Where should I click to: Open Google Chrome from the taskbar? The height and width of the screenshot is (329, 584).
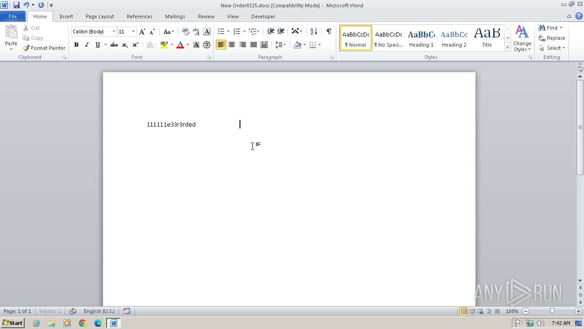(x=83, y=323)
